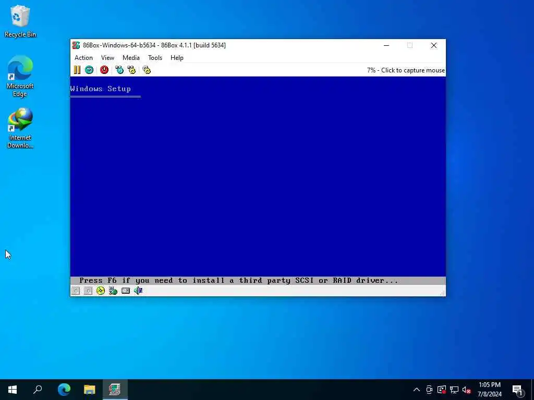
Task: Select the Recycle Bin desktop icon
Action: pyautogui.click(x=20, y=21)
